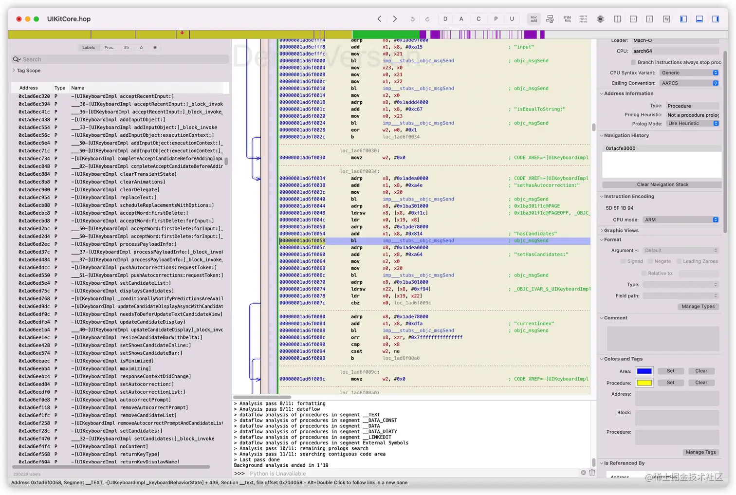Collapse the Instruction Encoding section
Screen dimensions: 736x495
(602, 197)
